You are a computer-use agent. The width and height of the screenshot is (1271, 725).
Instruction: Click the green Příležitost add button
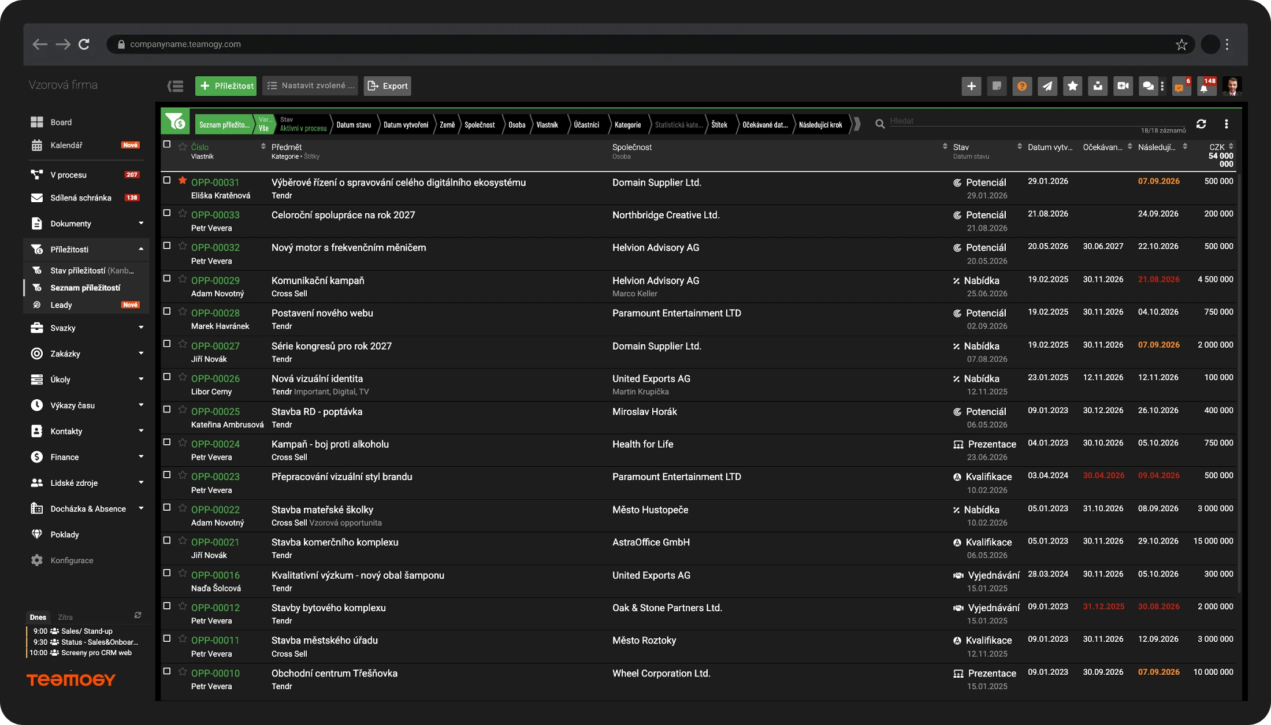(x=226, y=86)
